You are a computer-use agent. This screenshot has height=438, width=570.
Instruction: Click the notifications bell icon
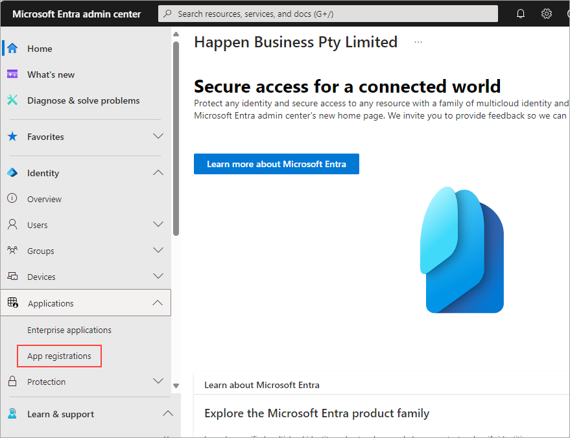point(521,14)
